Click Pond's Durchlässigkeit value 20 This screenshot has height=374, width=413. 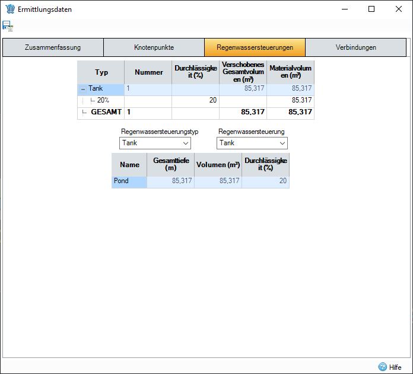click(x=265, y=183)
